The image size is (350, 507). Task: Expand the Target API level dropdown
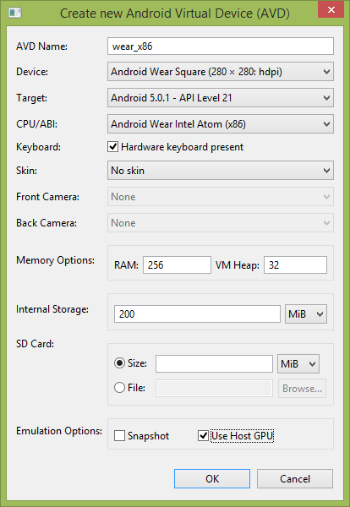[221, 98]
